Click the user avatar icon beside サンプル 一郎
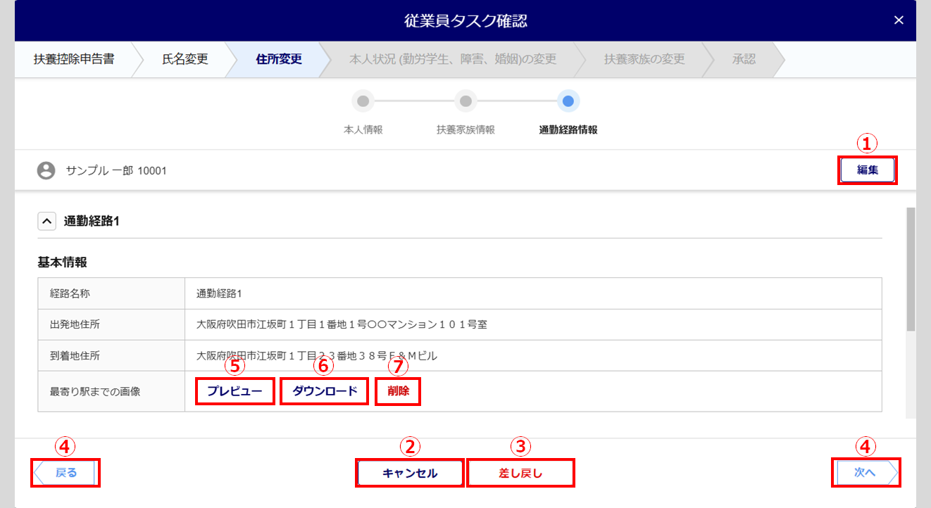Image resolution: width=931 pixels, height=508 pixels. (46, 170)
